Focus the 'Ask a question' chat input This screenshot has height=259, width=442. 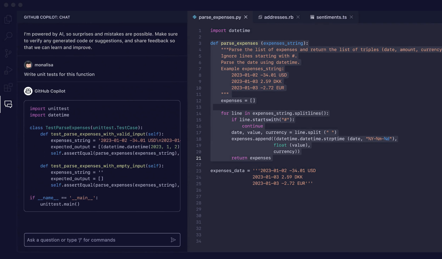tap(102, 240)
